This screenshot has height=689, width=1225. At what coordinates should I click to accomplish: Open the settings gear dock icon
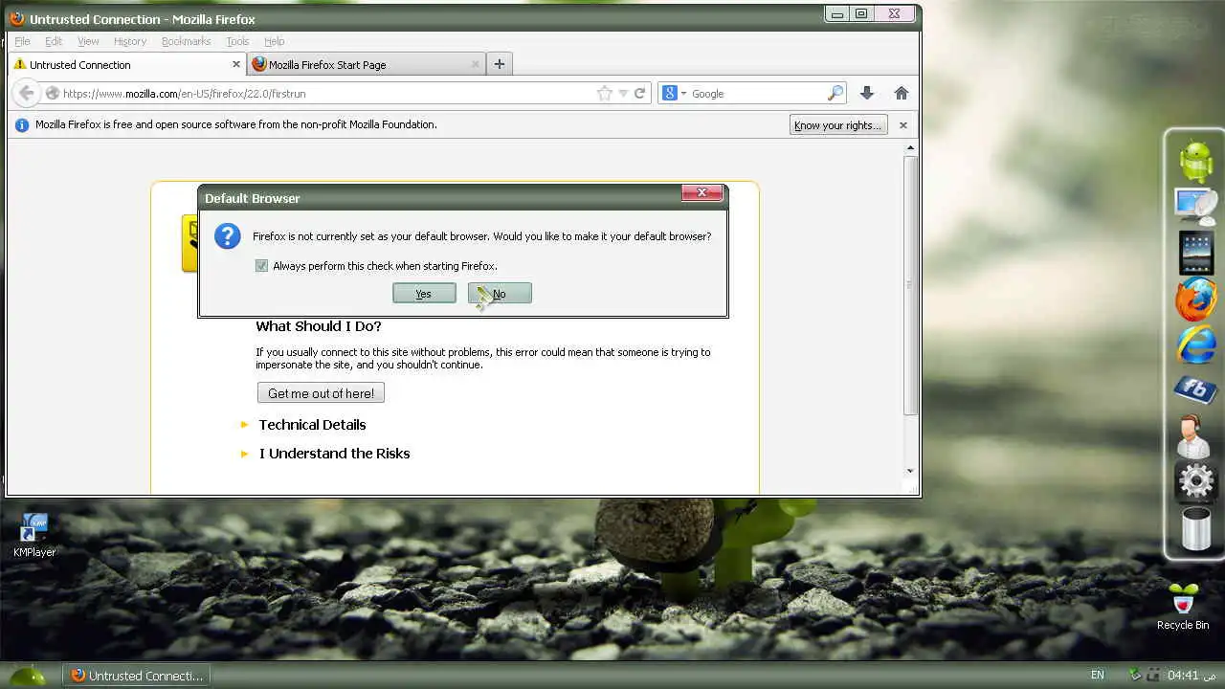1196,482
